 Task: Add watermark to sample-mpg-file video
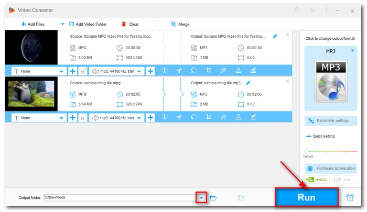click(238, 117)
